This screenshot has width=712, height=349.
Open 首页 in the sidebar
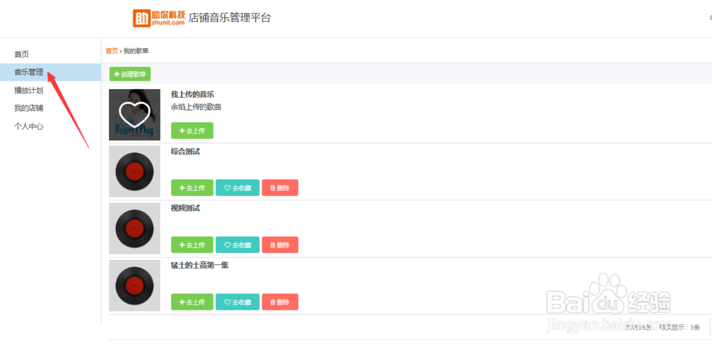[21, 54]
